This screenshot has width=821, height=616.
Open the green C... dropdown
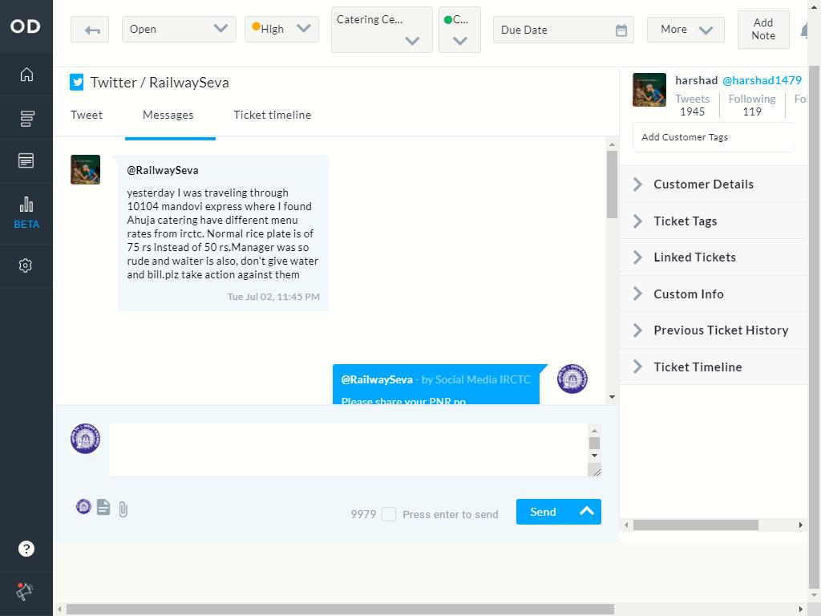(x=459, y=30)
